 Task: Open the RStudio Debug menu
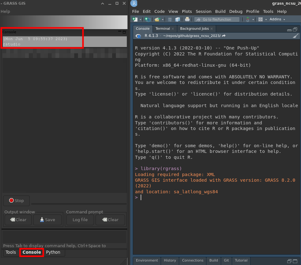[x=236, y=12]
